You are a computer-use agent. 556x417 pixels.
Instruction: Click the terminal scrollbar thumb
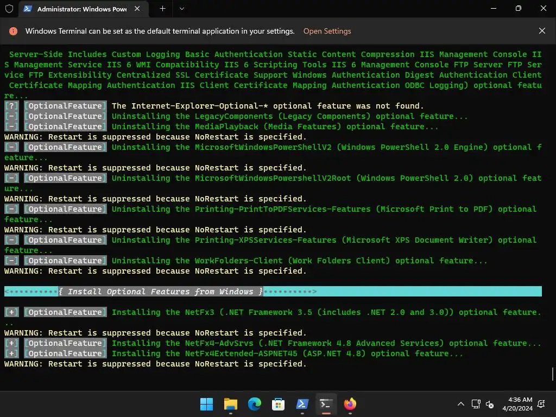[552, 374]
